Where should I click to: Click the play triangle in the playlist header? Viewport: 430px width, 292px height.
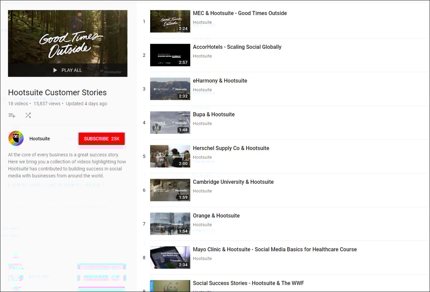click(55, 70)
